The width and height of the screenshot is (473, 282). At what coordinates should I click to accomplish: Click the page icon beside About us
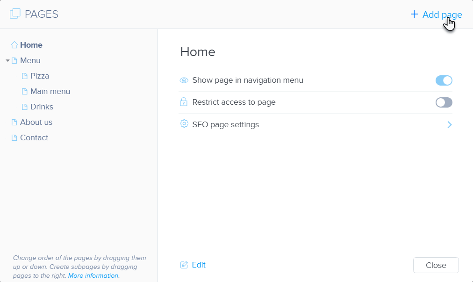[x=14, y=122]
